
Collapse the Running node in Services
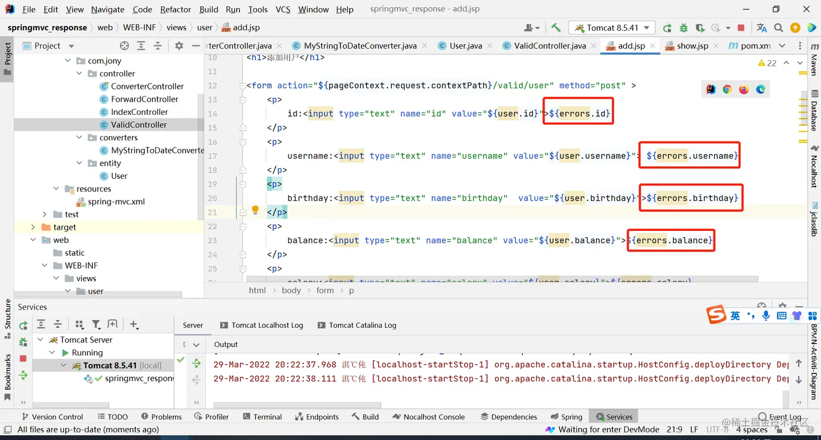(x=52, y=352)
